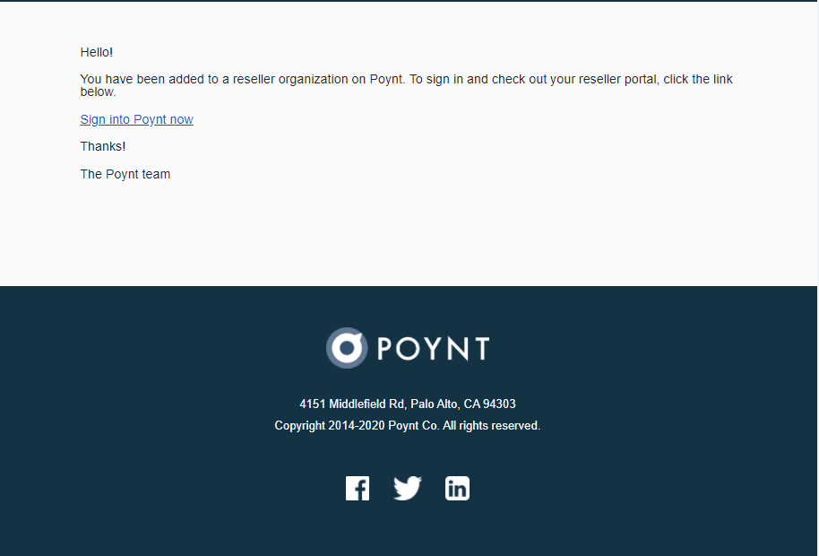Open the LinkedIn icon in footer
Screen dimensions: 819x556
(x=457, y=488)
